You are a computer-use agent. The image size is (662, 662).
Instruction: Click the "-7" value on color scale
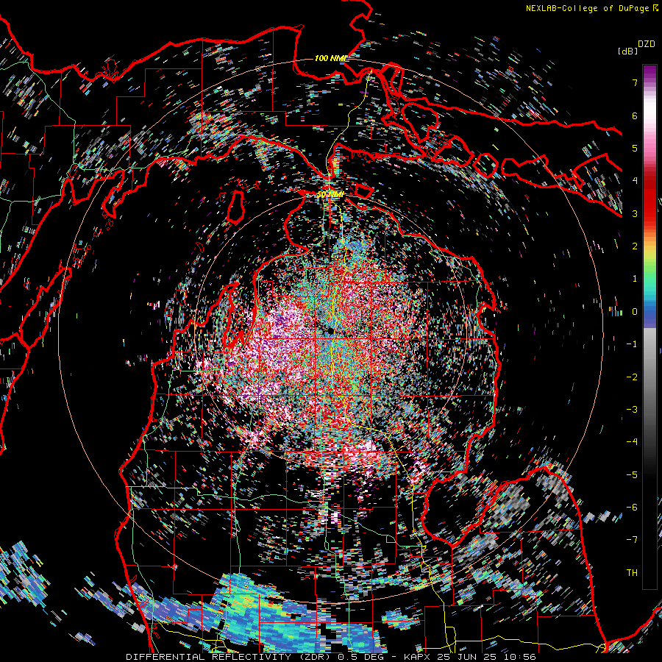pyautogui.click(x=632, y=540)
